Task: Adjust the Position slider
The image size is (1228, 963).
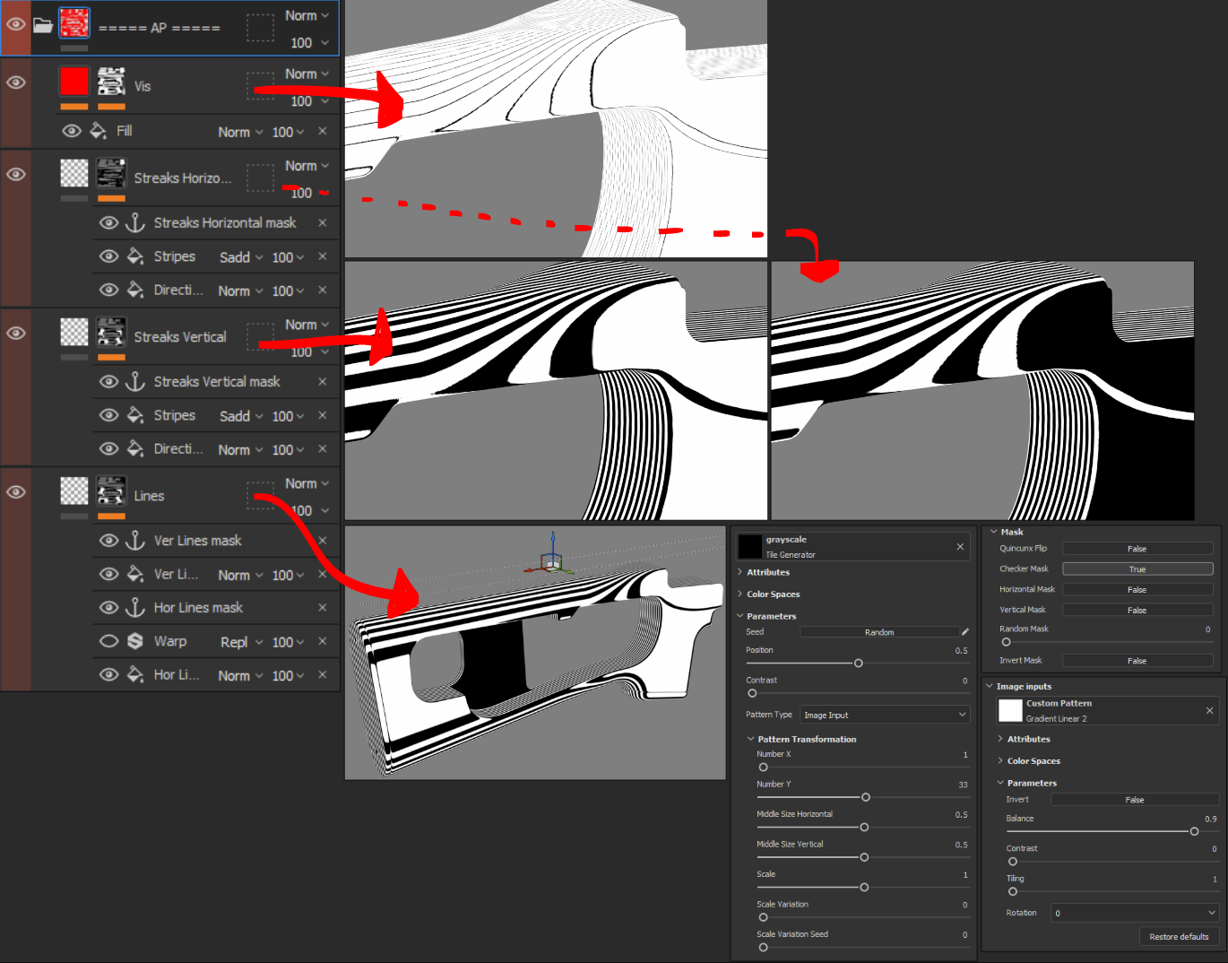Action: tap(857, 663)
